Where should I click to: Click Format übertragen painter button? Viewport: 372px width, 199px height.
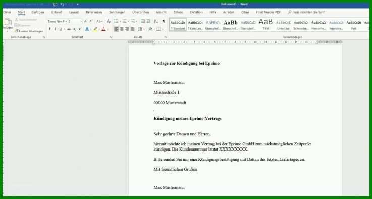(x=29, y=31)
